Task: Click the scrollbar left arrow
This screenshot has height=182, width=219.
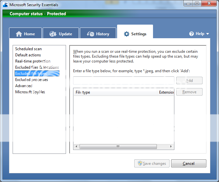Action: tap(76, 146)
